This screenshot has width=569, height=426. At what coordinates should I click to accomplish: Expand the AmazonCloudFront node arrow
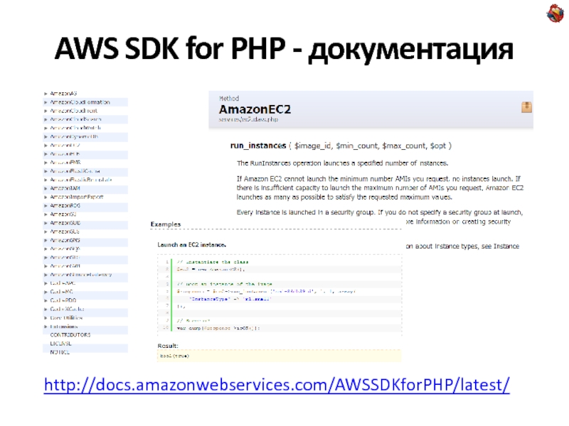click(46, 111)
